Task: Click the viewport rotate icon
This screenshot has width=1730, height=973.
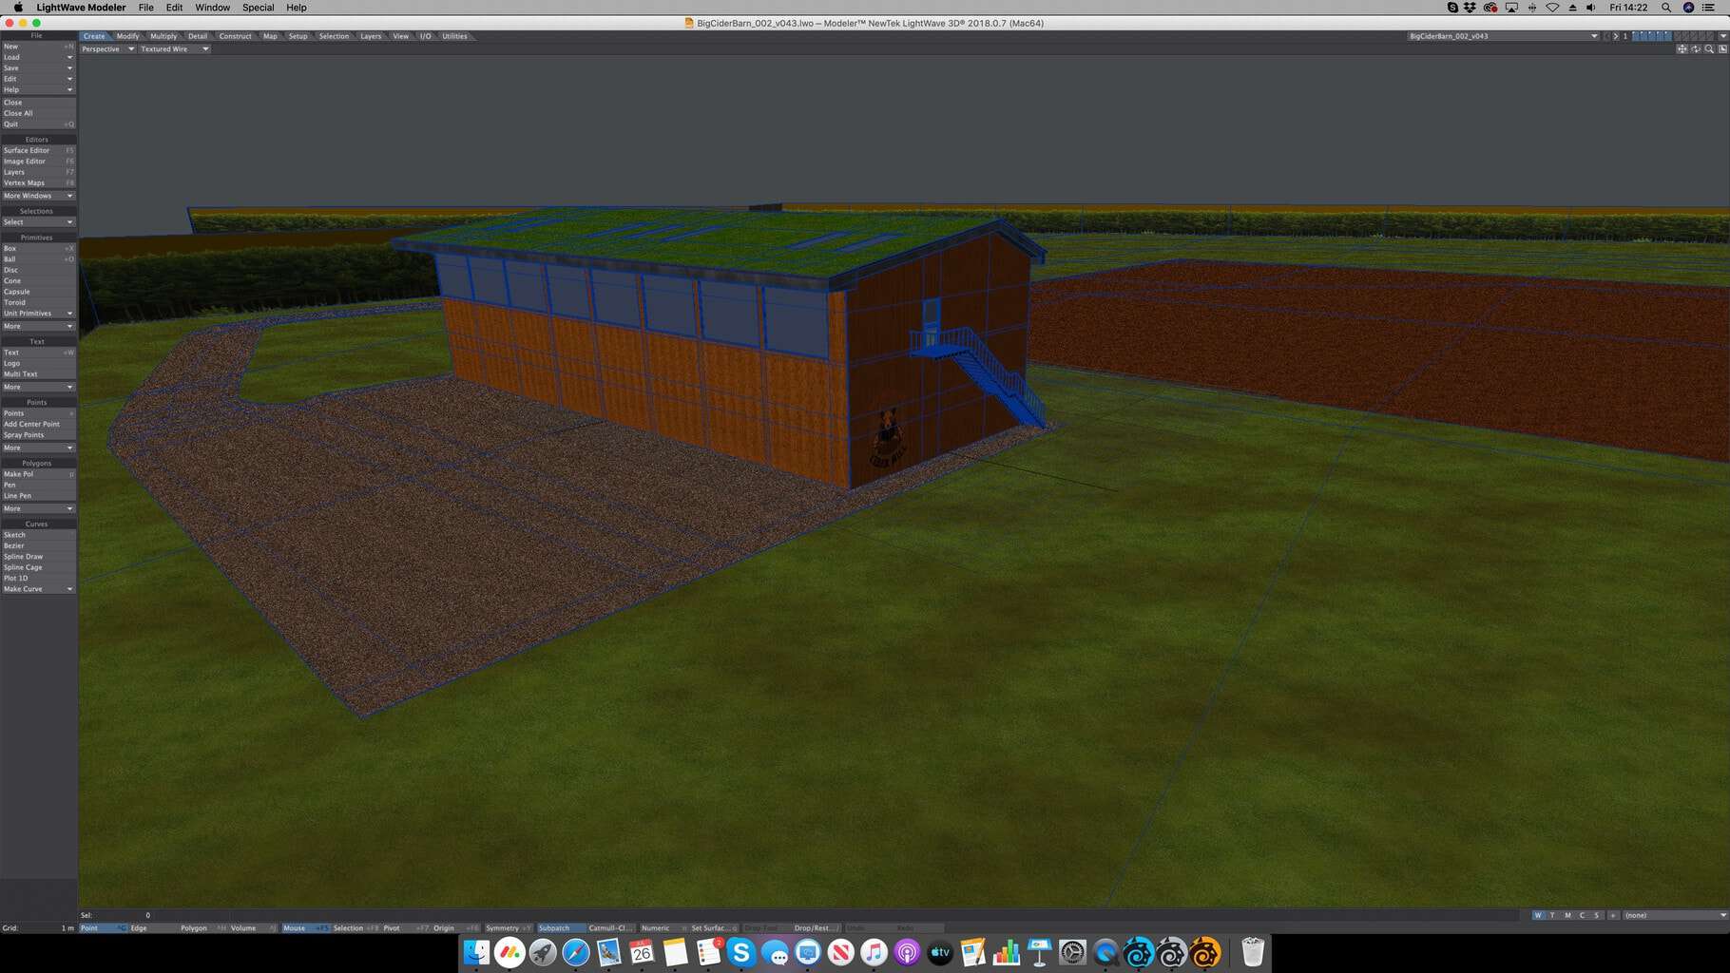Action: coord(1696,49)
